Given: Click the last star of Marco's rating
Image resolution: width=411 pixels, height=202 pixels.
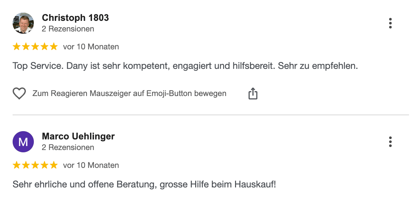Looking at the screenshot, I should click(54, 165).
